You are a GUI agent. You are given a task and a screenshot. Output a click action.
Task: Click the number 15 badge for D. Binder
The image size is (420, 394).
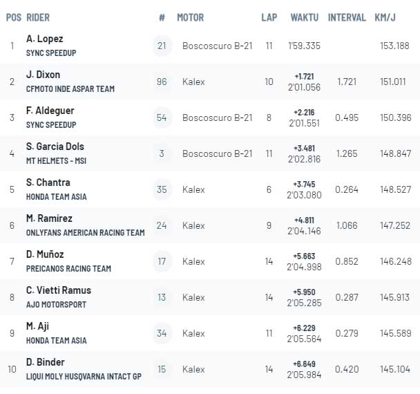[x=162, y=369]
